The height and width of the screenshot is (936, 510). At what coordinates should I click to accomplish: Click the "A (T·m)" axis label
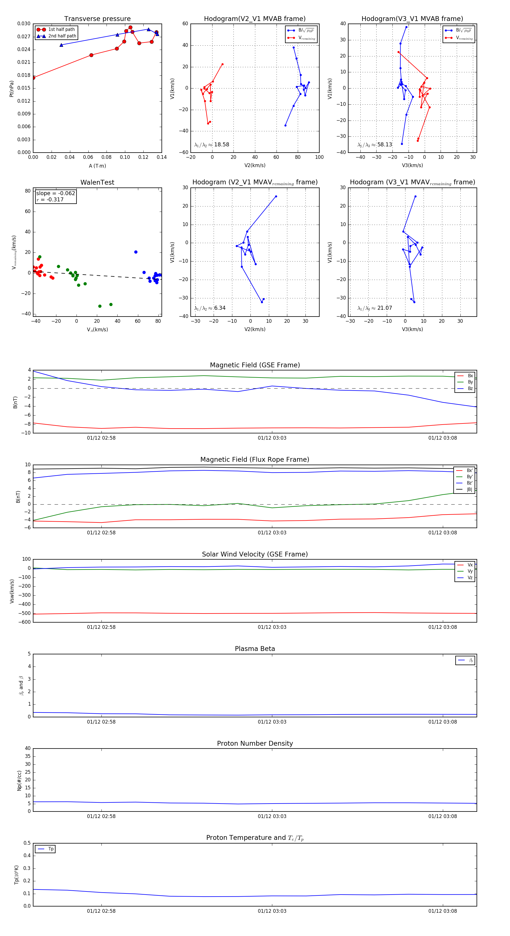click(97, 166)
